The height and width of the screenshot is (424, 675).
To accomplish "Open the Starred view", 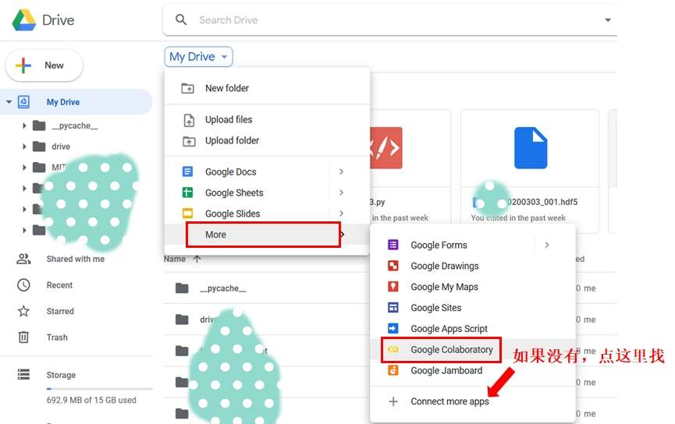I will [x=60, y=311].
